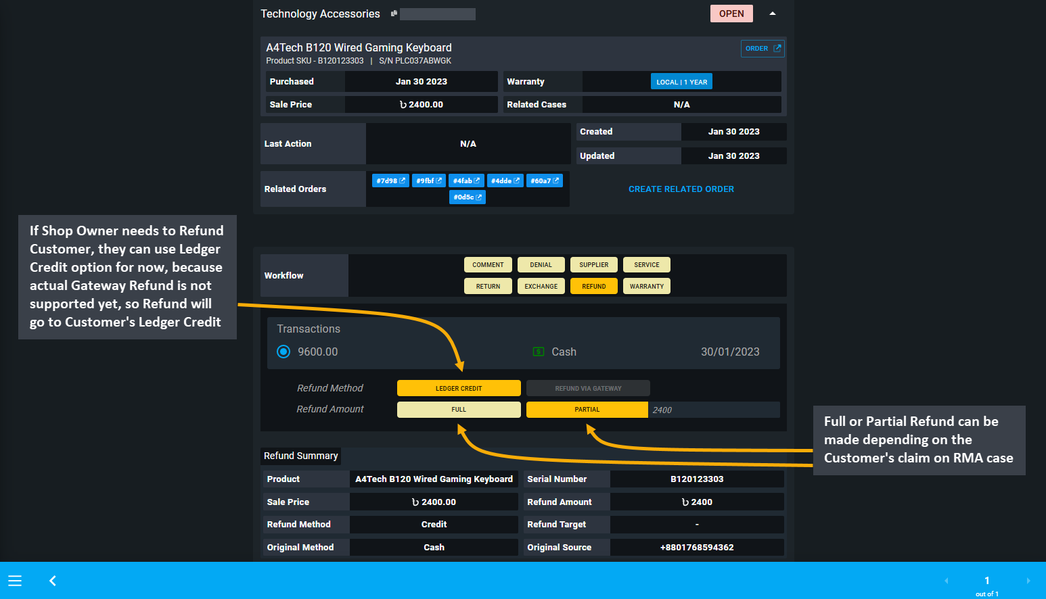This screenshot has width=1046, height=599.
Task: Open related order #4dde
Action: pyautogui.click(x=505, y=181)
